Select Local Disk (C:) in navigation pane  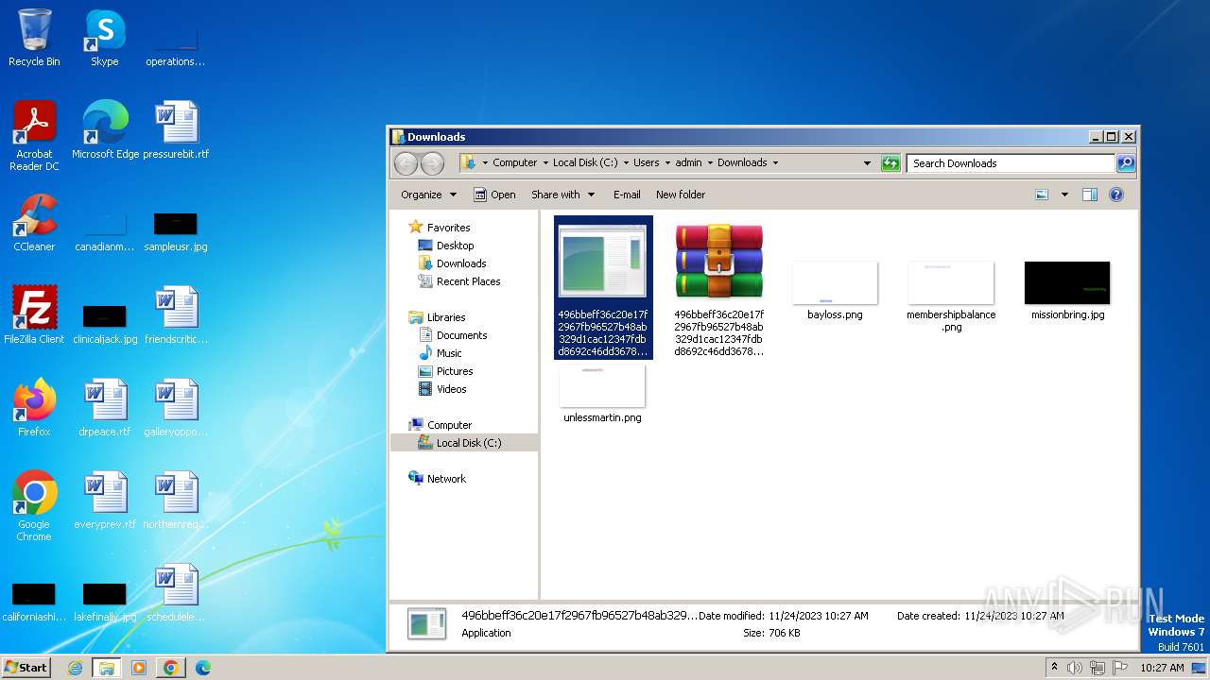[x=464, y=443]
